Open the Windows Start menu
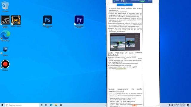 2,105
